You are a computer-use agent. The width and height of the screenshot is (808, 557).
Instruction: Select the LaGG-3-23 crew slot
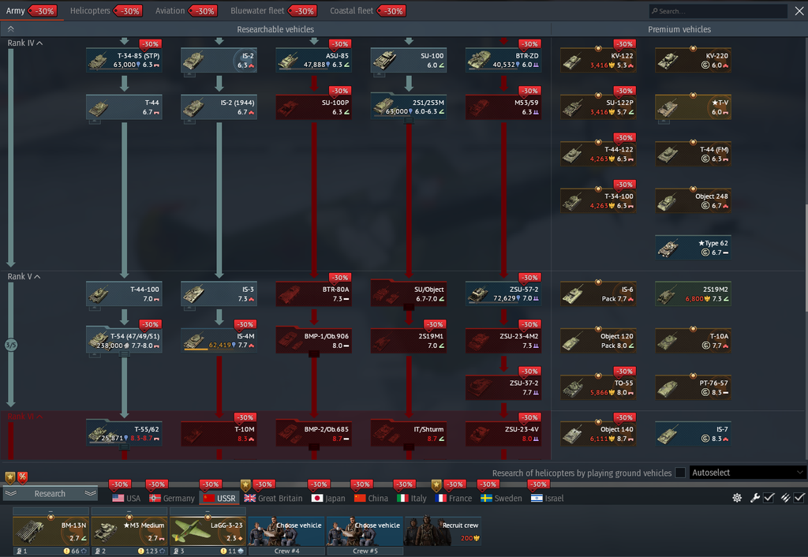[208, 533]
